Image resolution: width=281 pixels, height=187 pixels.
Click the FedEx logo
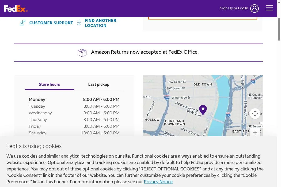pos(16,9)
